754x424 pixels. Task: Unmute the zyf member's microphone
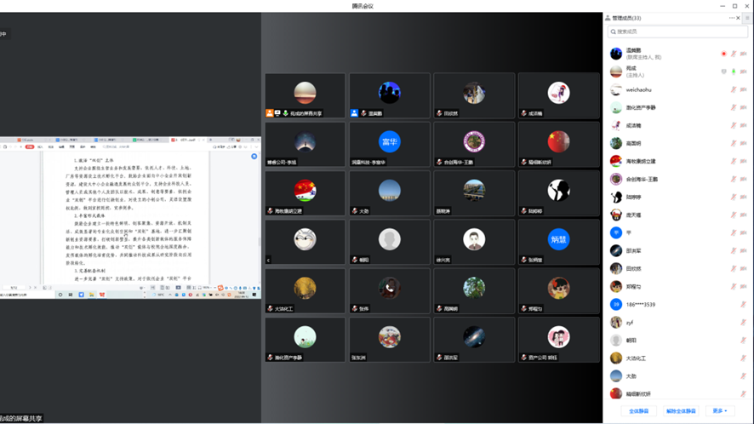[743, 323]
